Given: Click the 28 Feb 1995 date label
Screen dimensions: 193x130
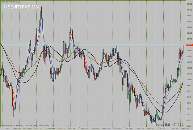Looking at the screenshot, I should pyautogui.click(x=16, y=128).
